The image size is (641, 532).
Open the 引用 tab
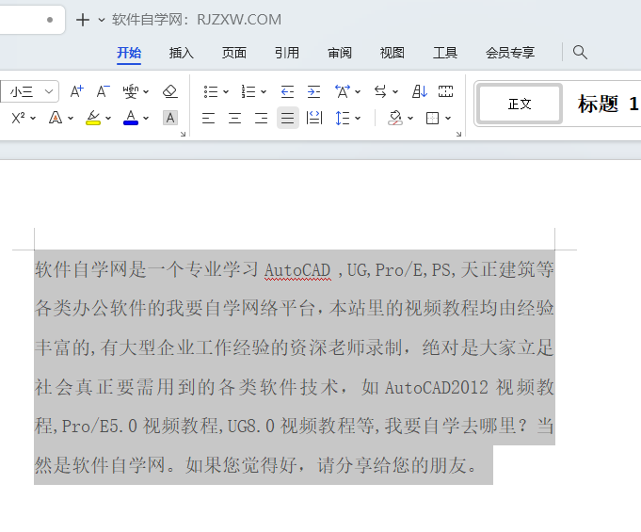click(x=287, y=53)
